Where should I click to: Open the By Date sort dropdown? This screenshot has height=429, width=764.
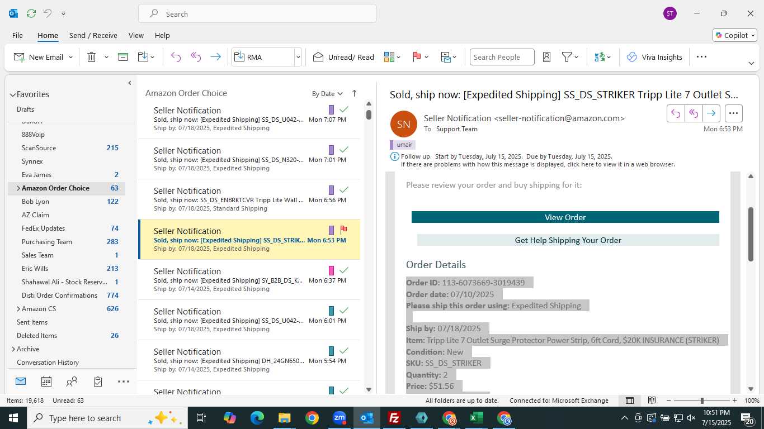(x=327, y=94)
